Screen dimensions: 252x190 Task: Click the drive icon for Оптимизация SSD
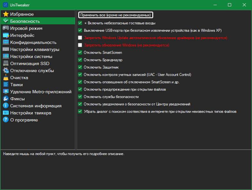[x=5, y=63]
